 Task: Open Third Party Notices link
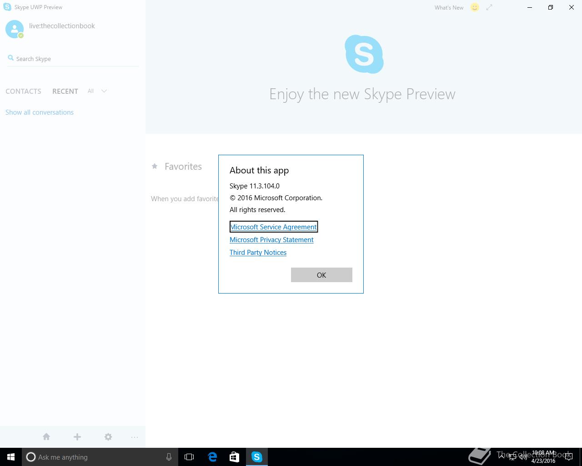[x=258, y=252]
